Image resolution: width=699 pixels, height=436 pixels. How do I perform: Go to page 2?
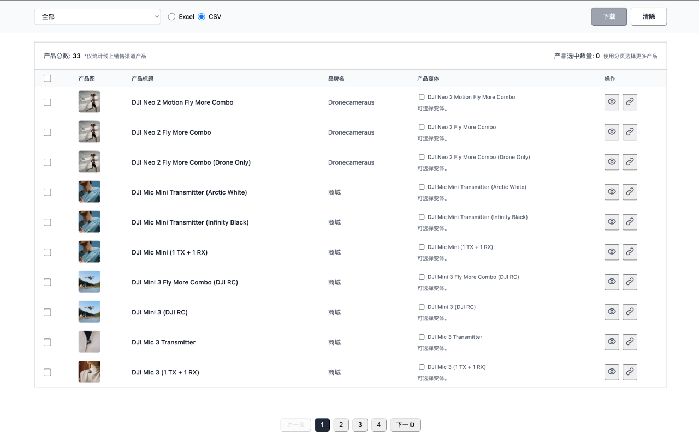pyautogui.click(x=341, y=425)
